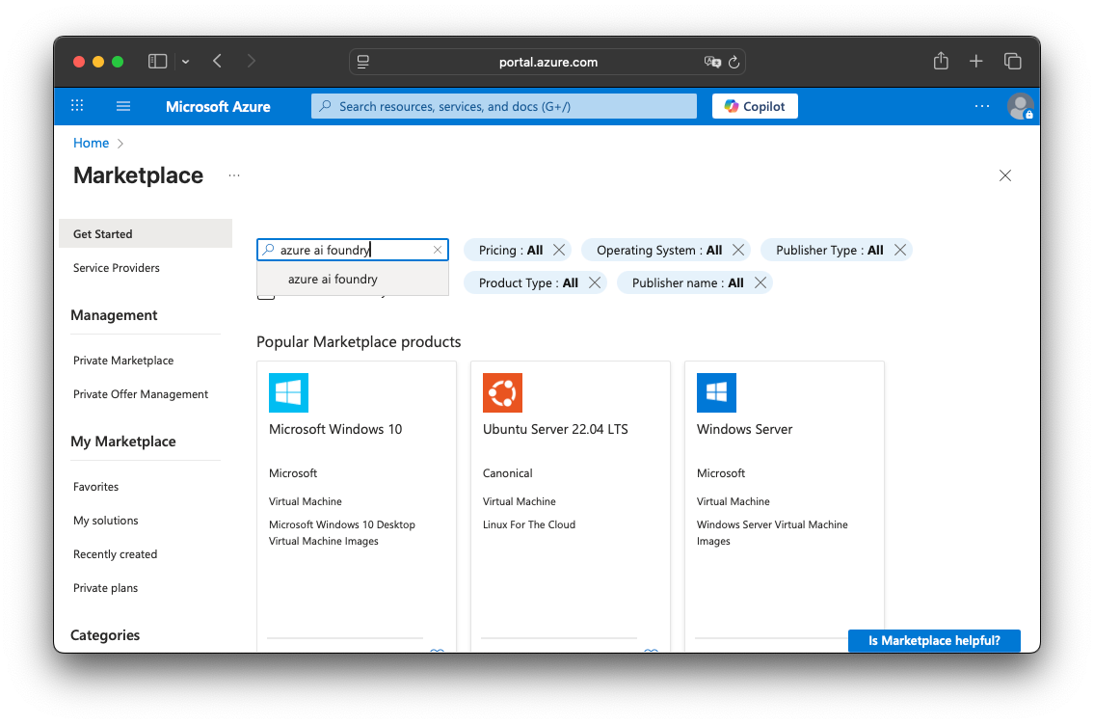Click the Windows 10 product logo
Image resolution: width=1094 pixels, height=724 pixels.
point(288,392)
